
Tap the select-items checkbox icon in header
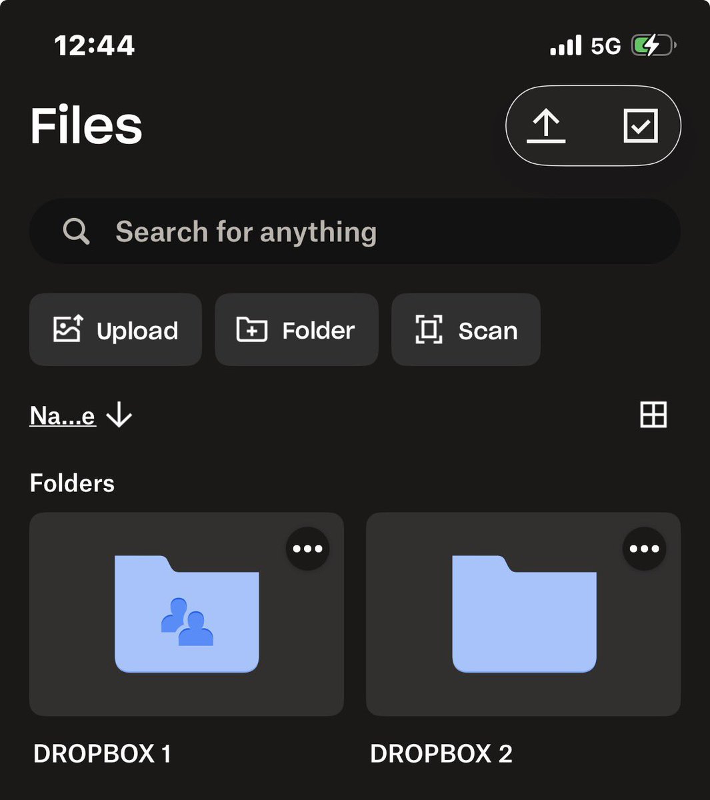641,125
